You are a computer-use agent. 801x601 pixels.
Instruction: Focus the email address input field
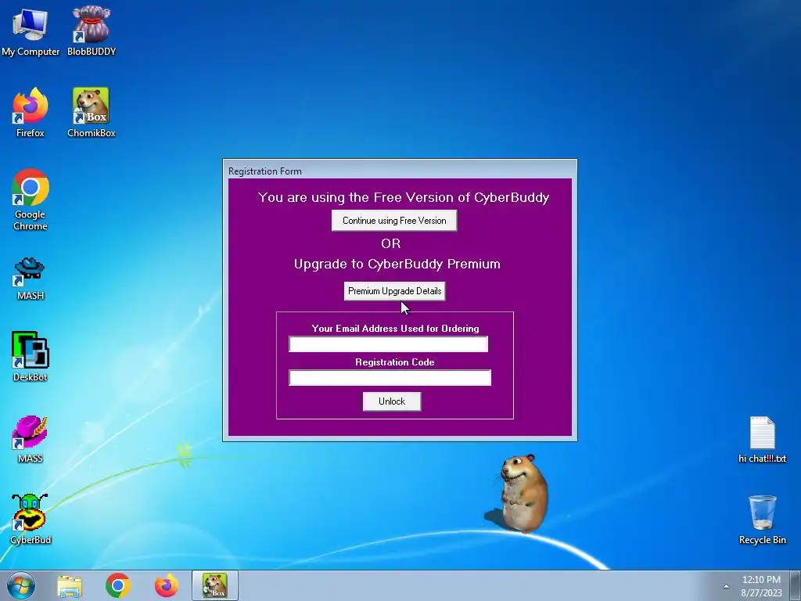388,344
